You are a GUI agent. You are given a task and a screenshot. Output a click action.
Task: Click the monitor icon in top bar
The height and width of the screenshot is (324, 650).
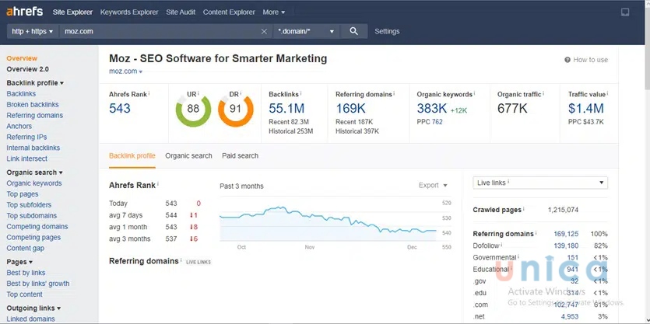pos(624,12)
